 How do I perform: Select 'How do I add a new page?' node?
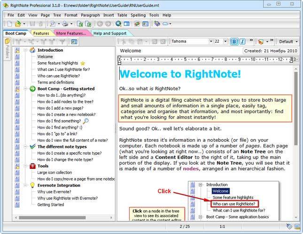(x=60, y=108)
